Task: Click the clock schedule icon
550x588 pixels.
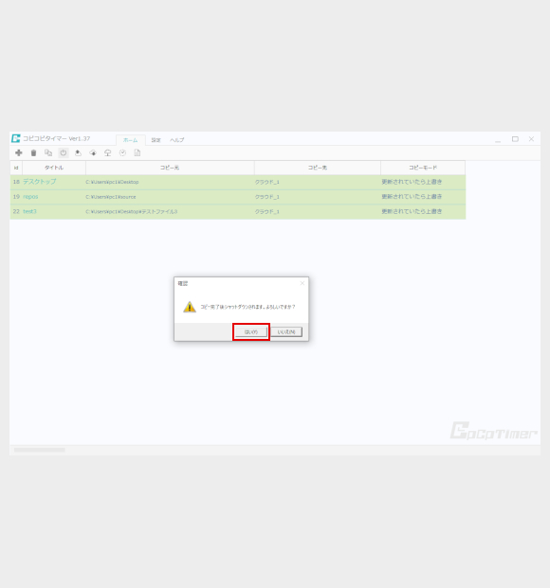Action: 122,152
